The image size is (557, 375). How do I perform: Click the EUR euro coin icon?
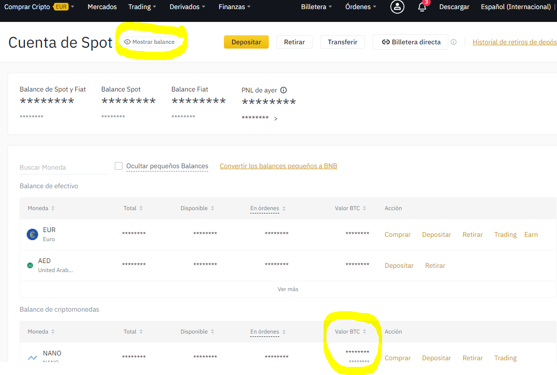[x=32, y=234]
